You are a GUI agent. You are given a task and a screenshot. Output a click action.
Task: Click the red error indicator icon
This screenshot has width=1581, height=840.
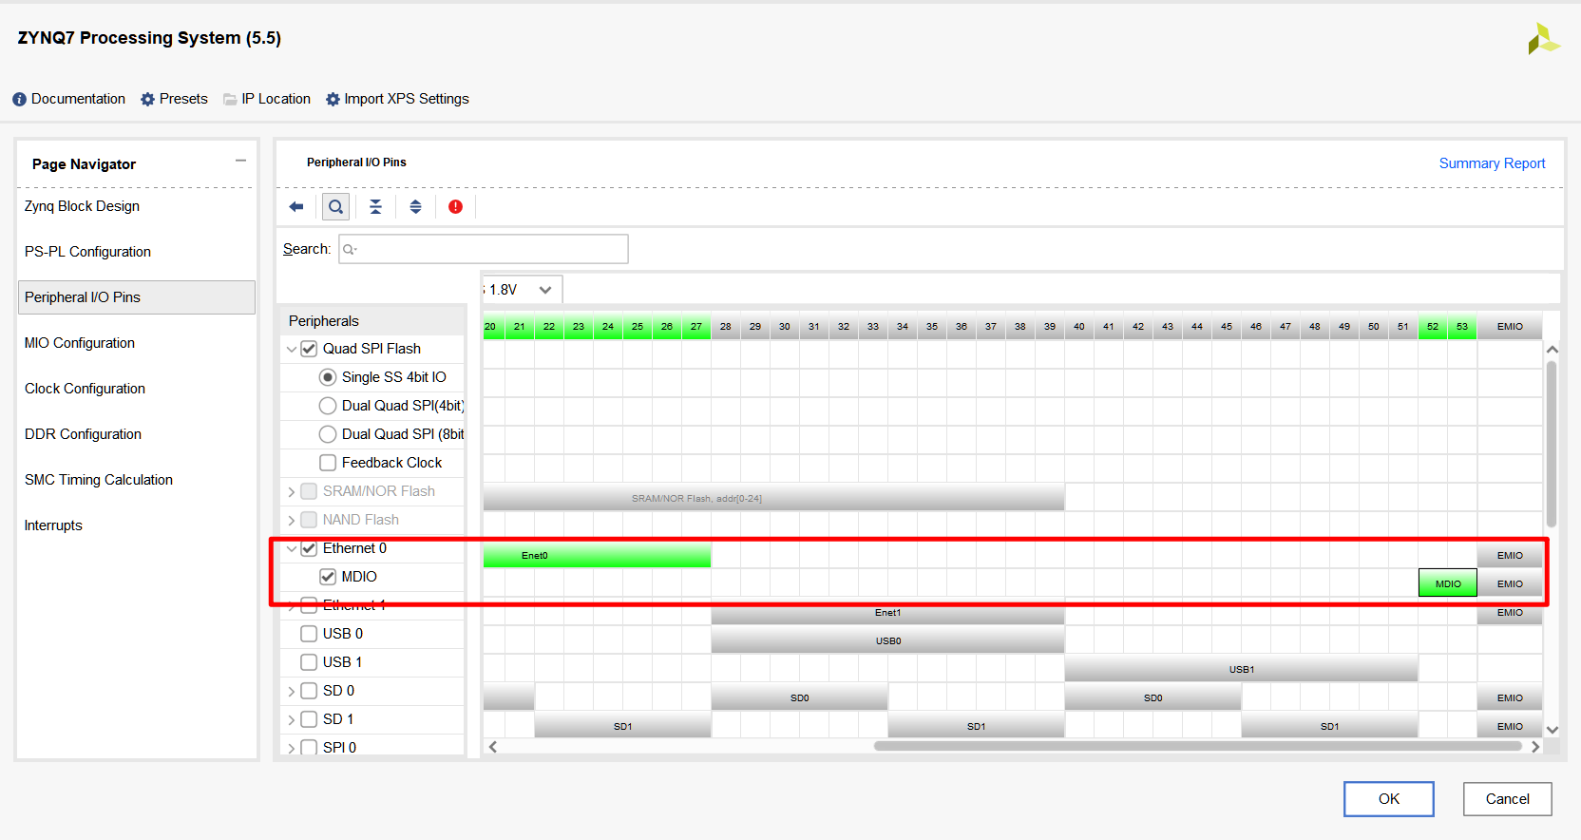[455, 207]
